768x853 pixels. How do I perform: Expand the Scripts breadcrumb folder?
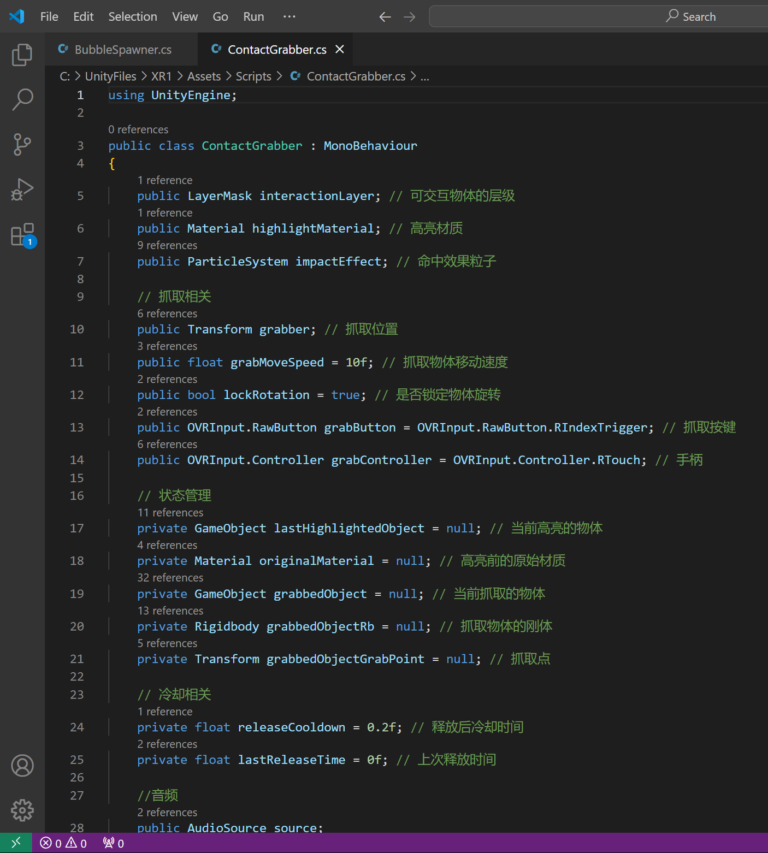(253, 76)
